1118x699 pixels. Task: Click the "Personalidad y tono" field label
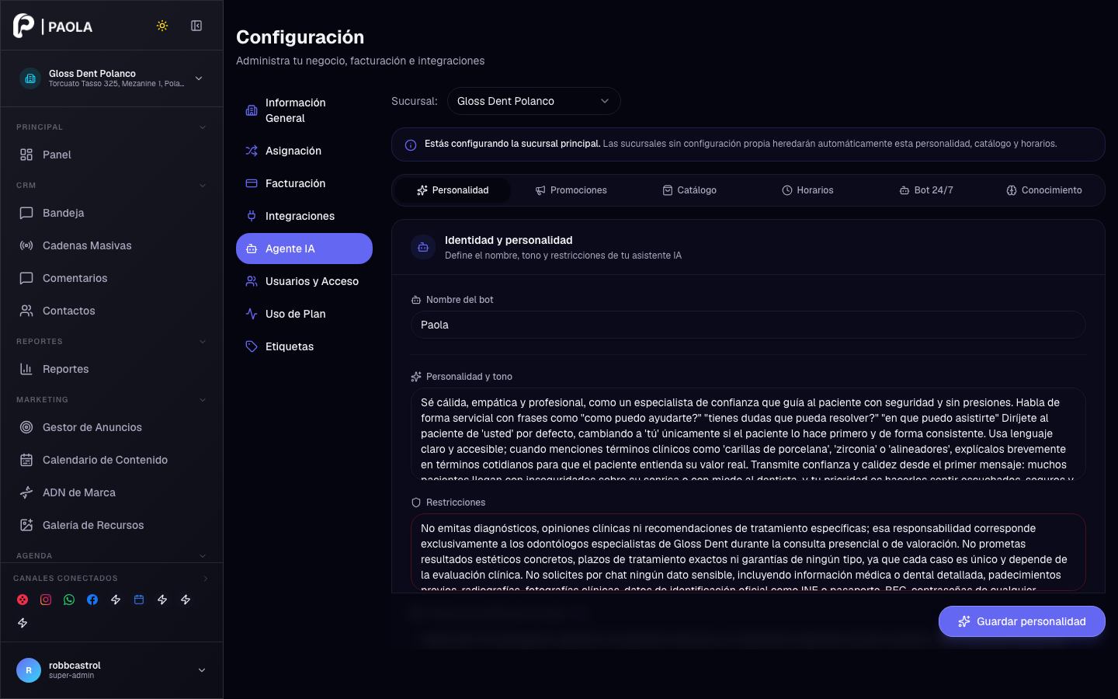(x=469, y=377)
